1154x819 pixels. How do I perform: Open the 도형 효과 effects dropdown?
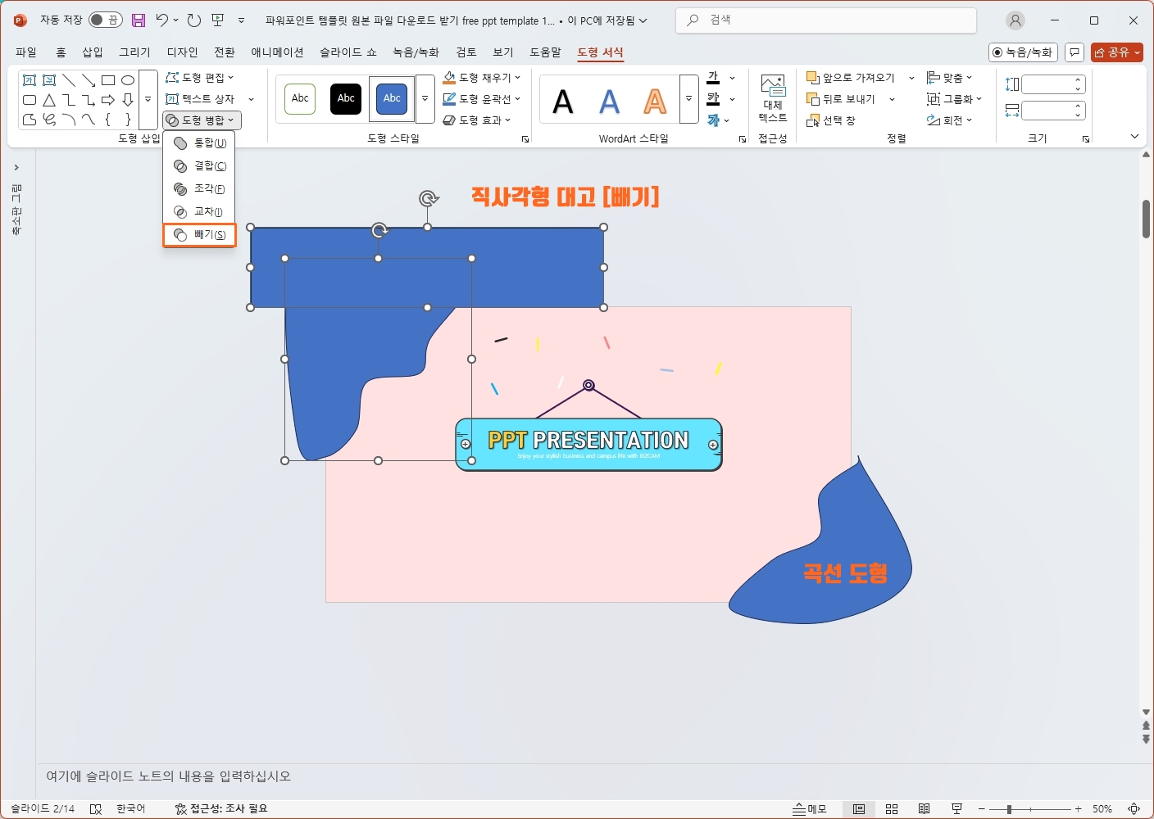(x=477, y=120)
